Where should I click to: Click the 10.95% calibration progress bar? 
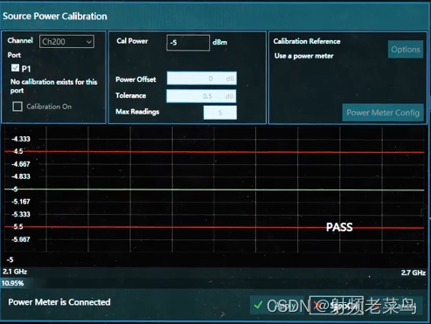tap(214, 283)
